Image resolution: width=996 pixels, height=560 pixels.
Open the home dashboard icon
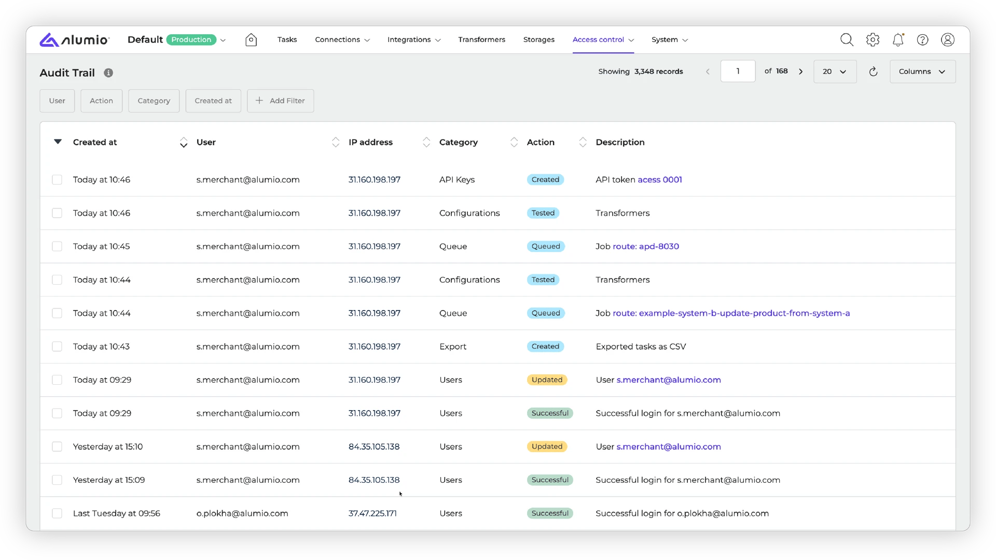pos(251,40)
